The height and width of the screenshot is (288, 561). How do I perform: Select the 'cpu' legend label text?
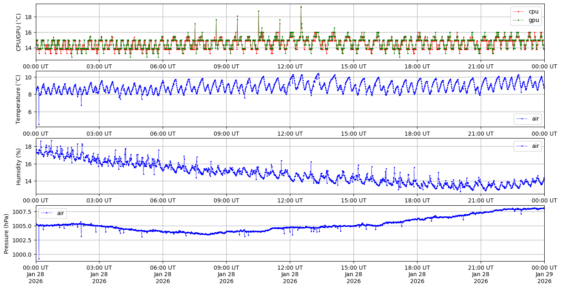[x=533, y=11]
